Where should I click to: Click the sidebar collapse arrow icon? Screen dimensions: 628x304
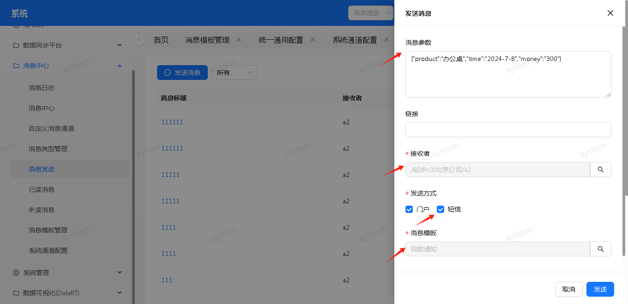139,40
